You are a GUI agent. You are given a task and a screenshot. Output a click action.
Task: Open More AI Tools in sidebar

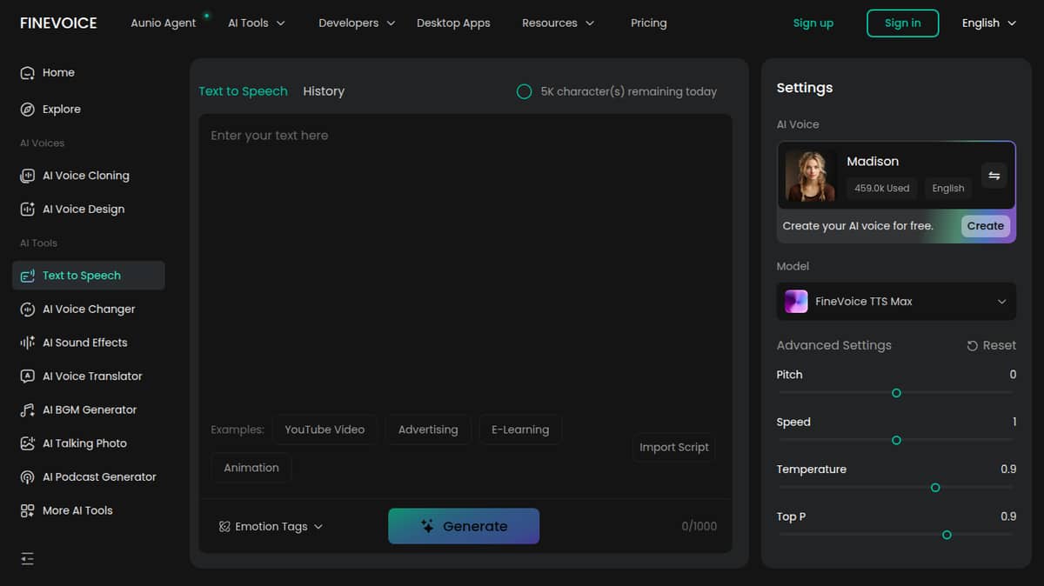[88, 511]
